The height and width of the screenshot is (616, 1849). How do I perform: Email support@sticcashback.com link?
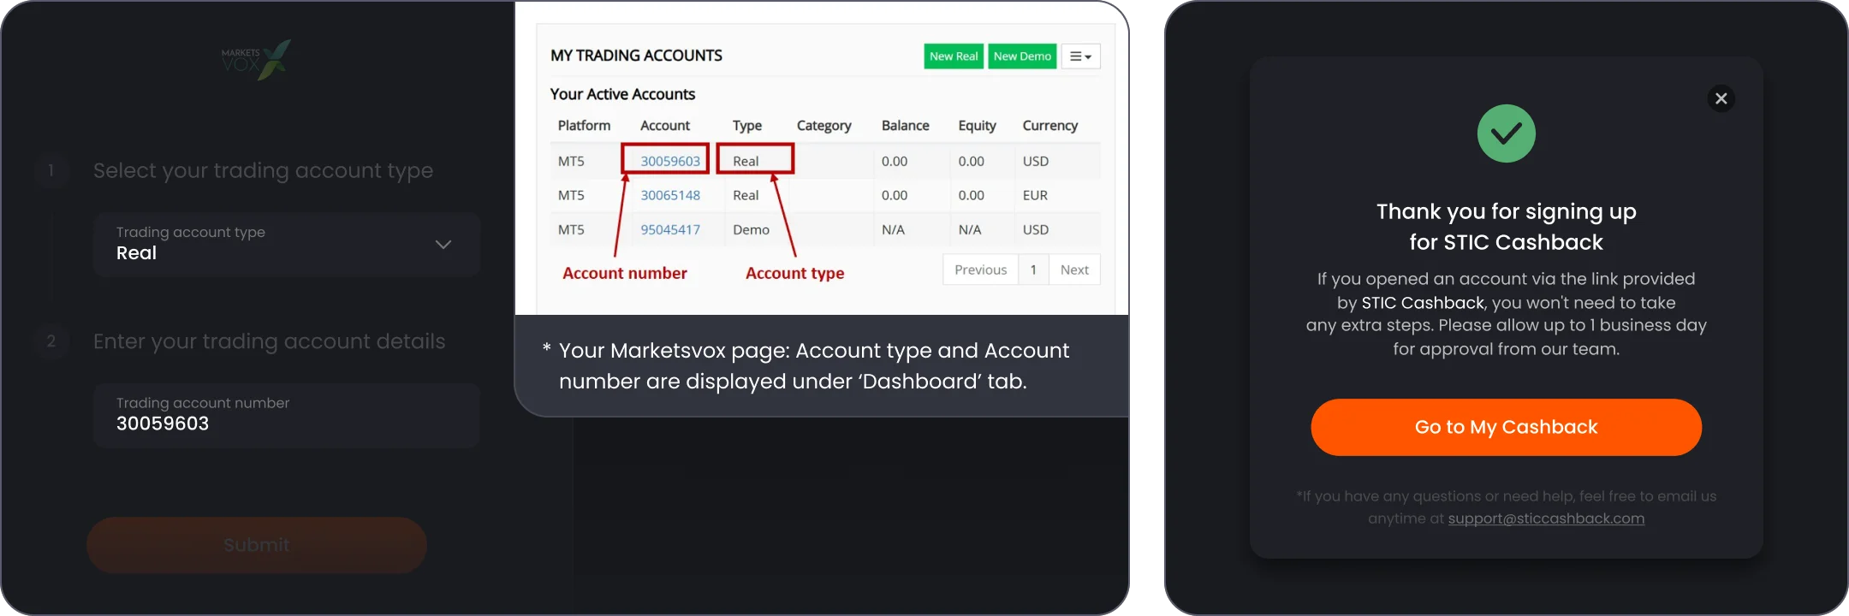coord(1546,518)
